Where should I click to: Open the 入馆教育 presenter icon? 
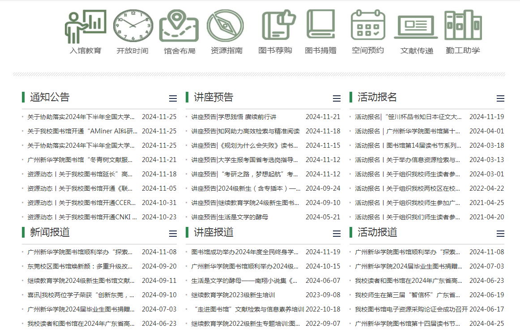[85, 26]
